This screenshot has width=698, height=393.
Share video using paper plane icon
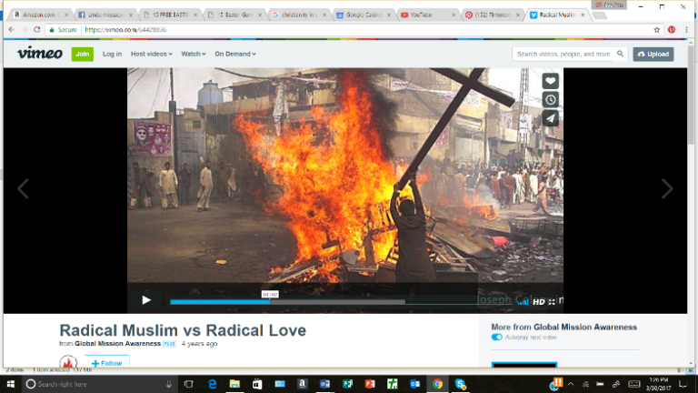click(551, 119)
